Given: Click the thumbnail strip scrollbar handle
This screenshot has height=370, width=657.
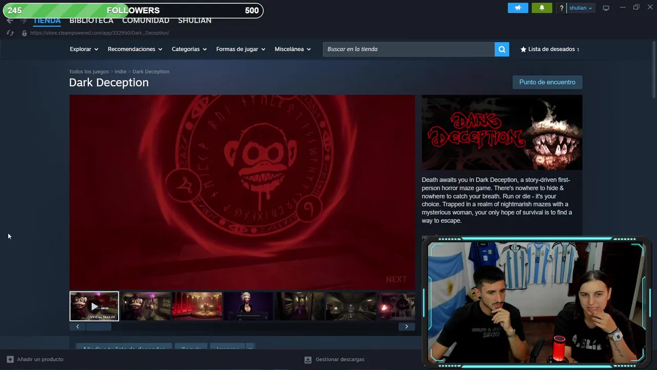Looking at the screenshot, I should (98, 327).
